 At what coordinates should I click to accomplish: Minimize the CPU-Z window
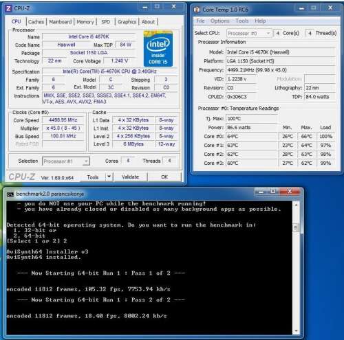145,7
